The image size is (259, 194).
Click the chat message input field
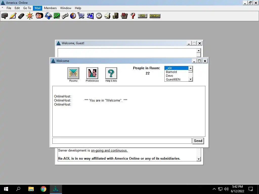(x=122, y=141)
